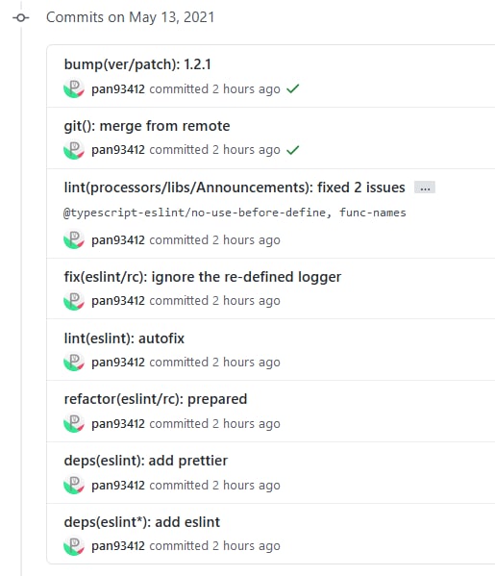This screenshot has height=576, width=495.
Task: Click avatar under lint(eslint): autofix commit
Action: [74, 362]
